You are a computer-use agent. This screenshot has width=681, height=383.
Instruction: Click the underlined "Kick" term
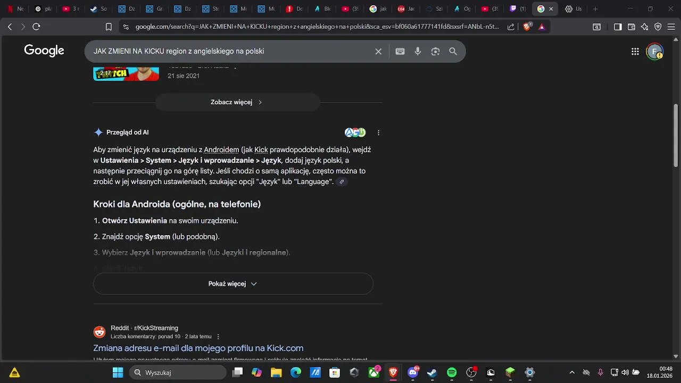point(261,150)
